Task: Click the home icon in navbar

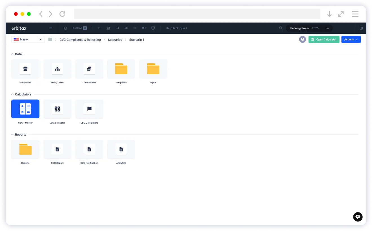Action: click(x=66, y=28)
